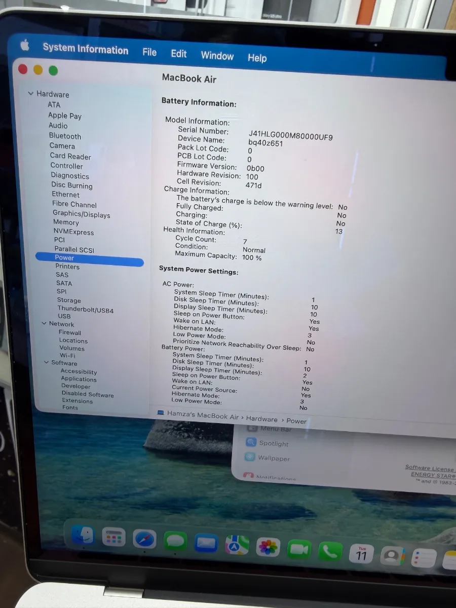Collapse the Software section
This screenshot has width=456, height=608.
[47, 362]
